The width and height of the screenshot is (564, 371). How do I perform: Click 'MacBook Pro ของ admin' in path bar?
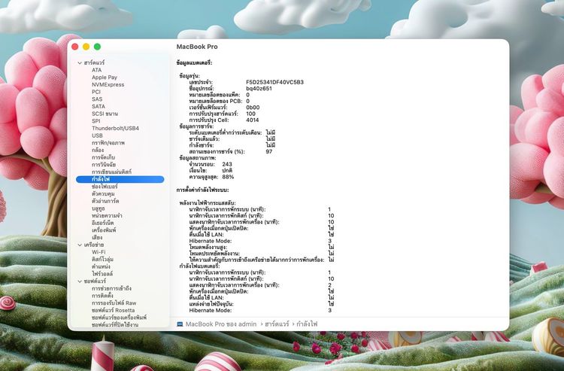click(221, 324)
